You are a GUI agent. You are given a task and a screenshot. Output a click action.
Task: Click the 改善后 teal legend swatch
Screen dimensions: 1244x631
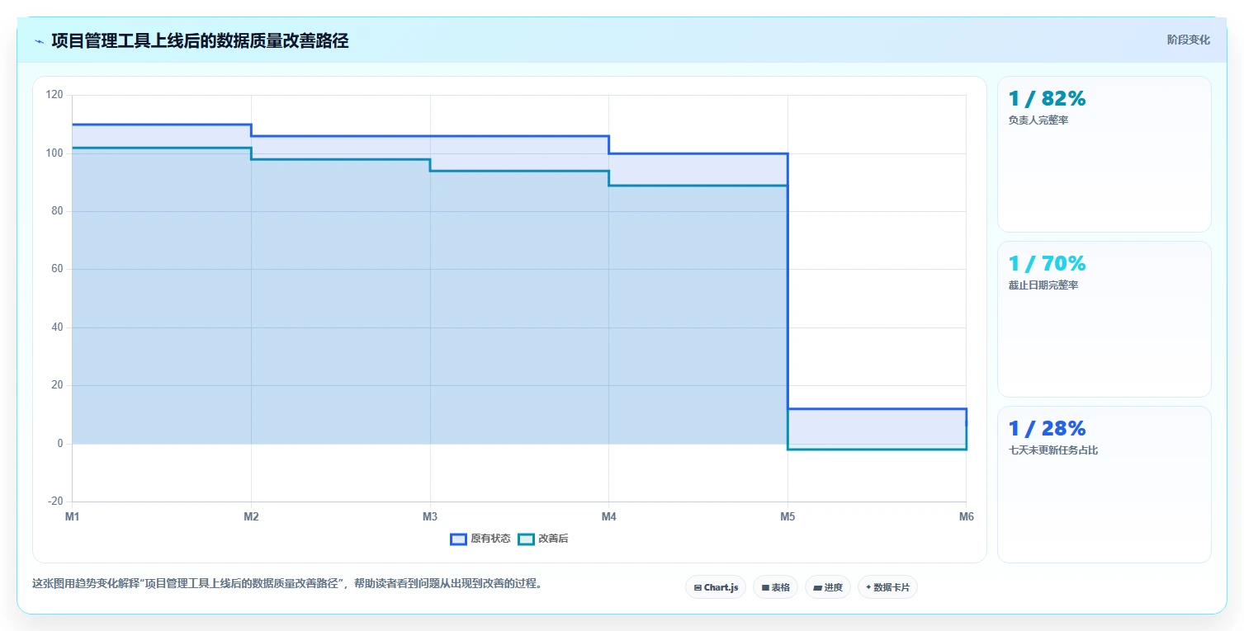pyautogui.click(x=526, y=539)
